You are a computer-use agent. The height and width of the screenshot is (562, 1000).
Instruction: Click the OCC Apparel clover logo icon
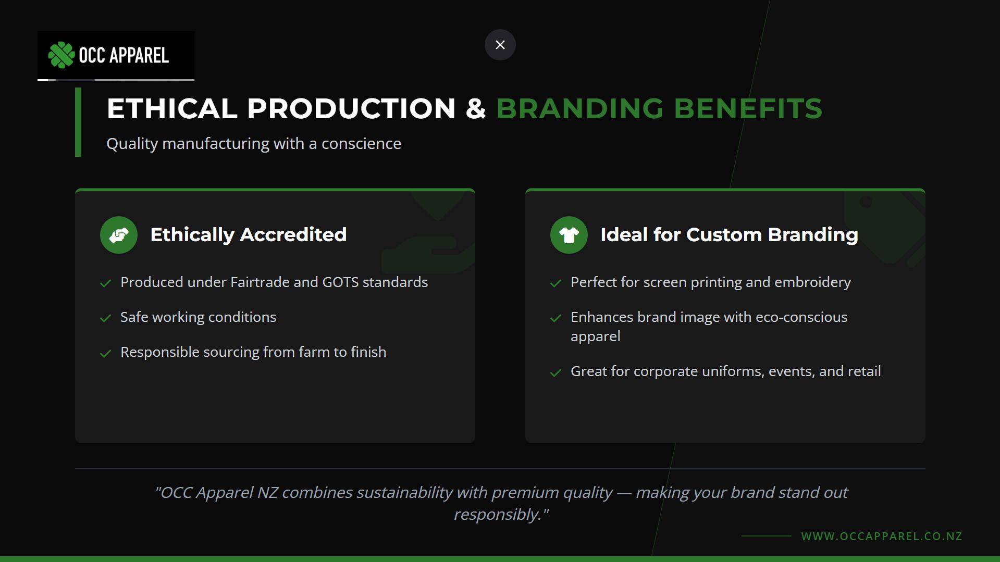point(61,55)
